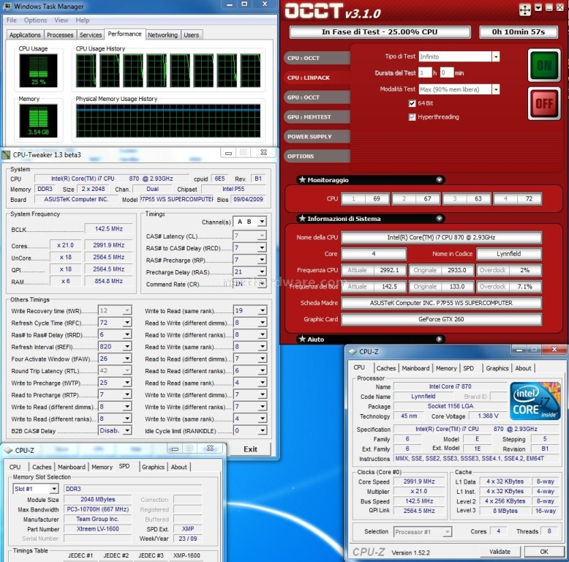
Task: Select the CPU : LINPACK test in OCCT
Action: point(317,78)
